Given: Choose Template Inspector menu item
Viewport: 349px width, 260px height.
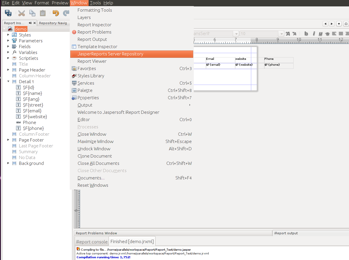Looking at the screenshot, I should [132, 46].
